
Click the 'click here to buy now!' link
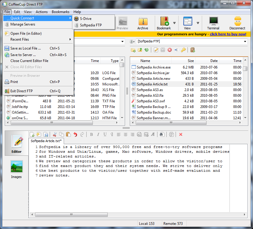pyautogui.click(x=228, y=34)
